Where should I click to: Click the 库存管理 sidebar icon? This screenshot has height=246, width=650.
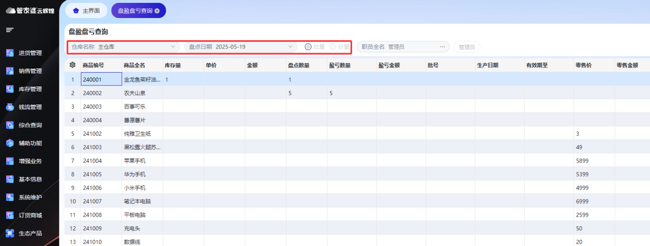point(10,89)
